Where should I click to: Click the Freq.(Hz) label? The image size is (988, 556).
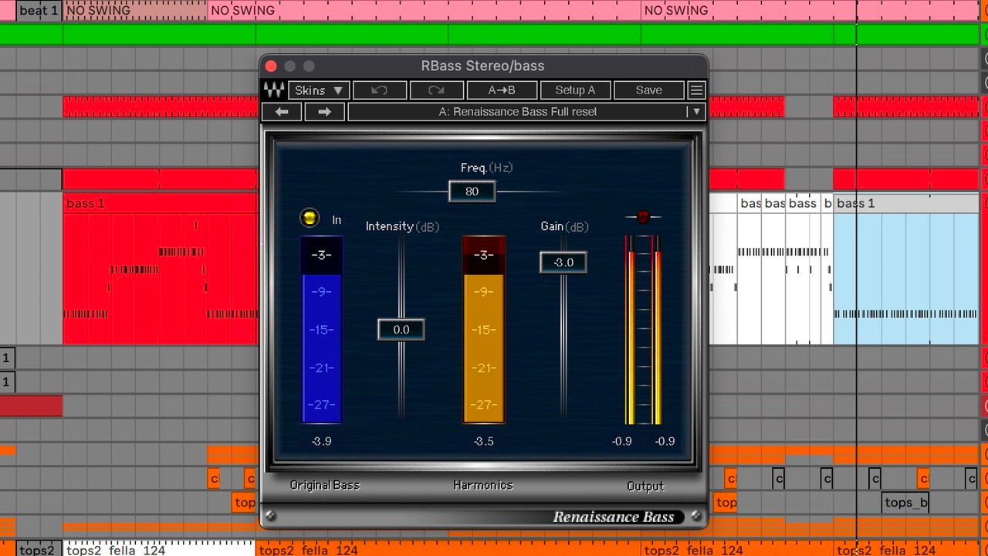click(487, 168)
